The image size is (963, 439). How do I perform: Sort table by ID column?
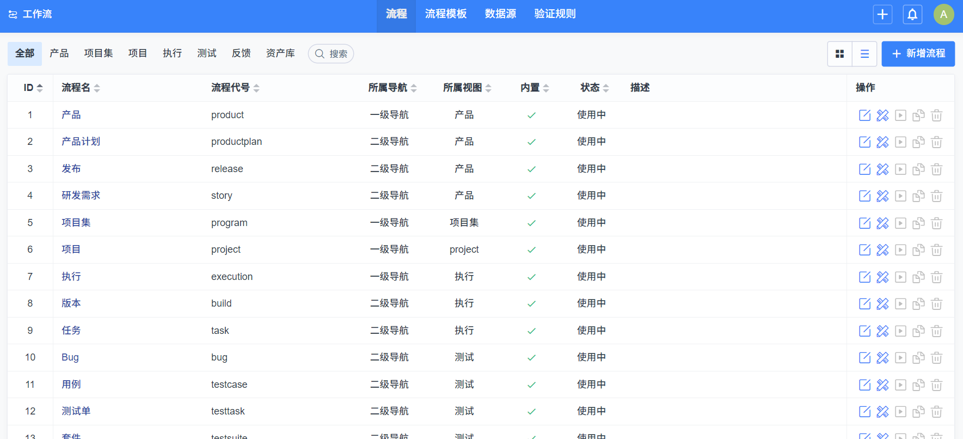(33, 88)
